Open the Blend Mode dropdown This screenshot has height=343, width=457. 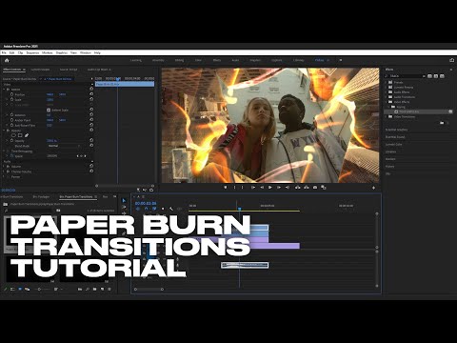[64, 146]
